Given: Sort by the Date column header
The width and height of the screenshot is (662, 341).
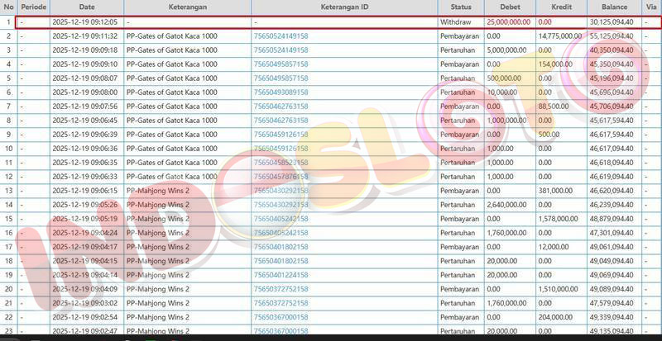Looking at the screenshot, I should [x=86, y=7].
